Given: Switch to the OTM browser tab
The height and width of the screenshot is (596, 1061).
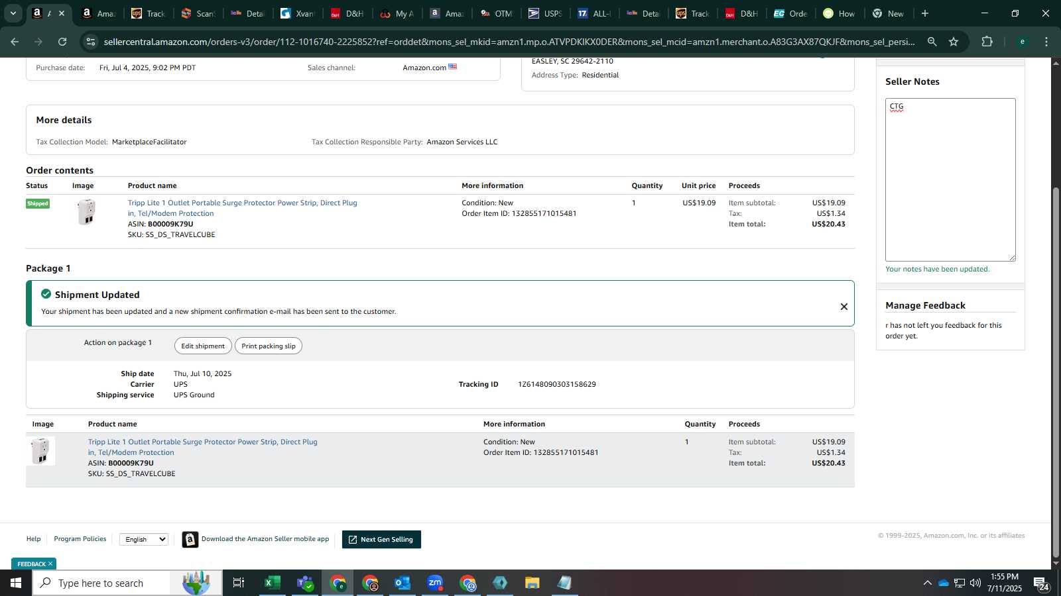Looking at the screenshot, I should click(496, 13).
